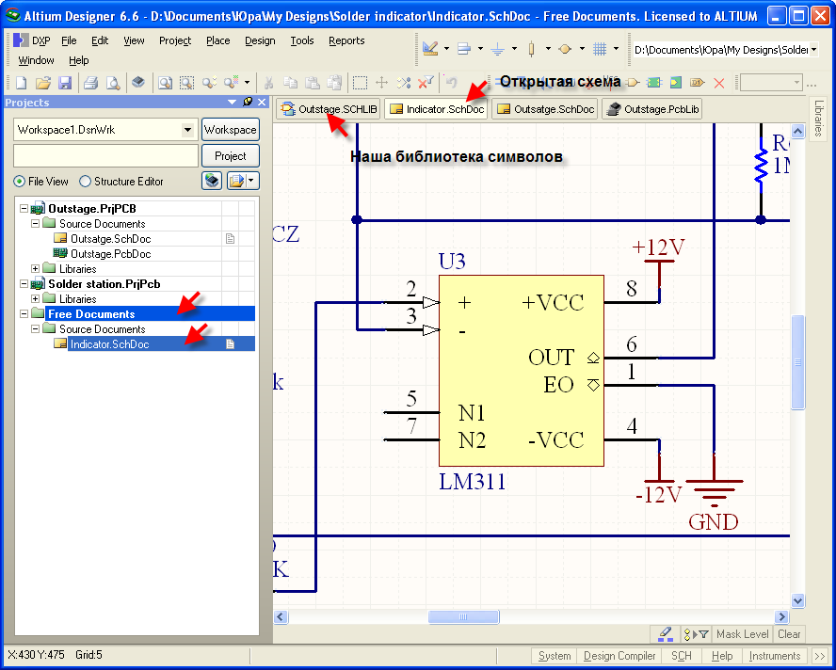Open Outstage.PcbDoc in the project tree
The height and width of the screenshot is (670, 836).
point(109,254)
